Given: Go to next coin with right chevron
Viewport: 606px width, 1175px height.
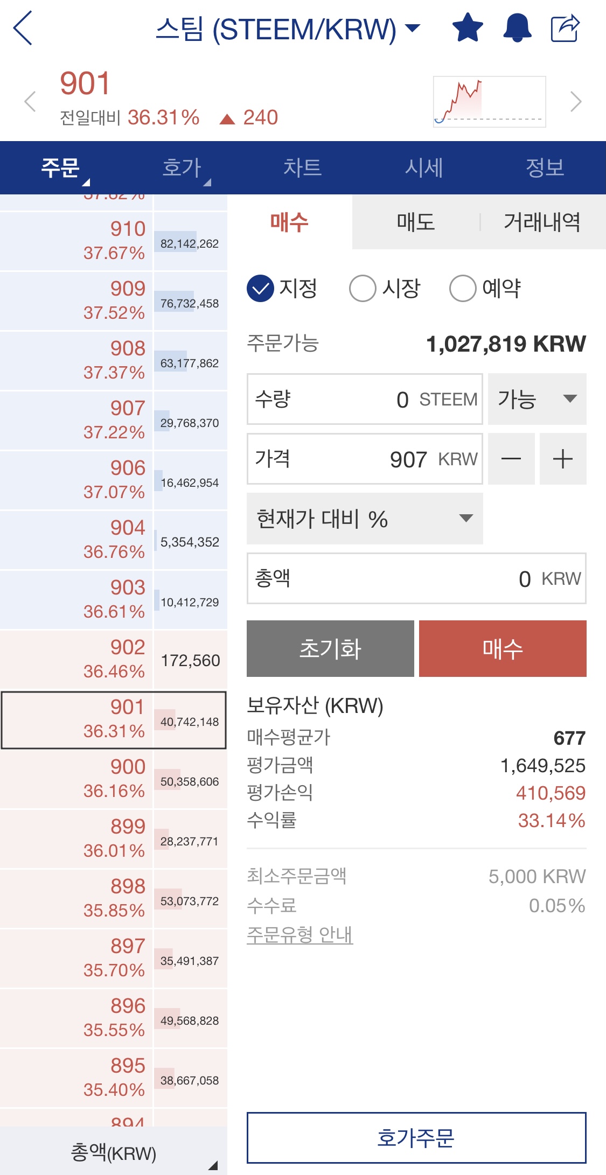Looking at the screenshot, I should pos(576,101).
